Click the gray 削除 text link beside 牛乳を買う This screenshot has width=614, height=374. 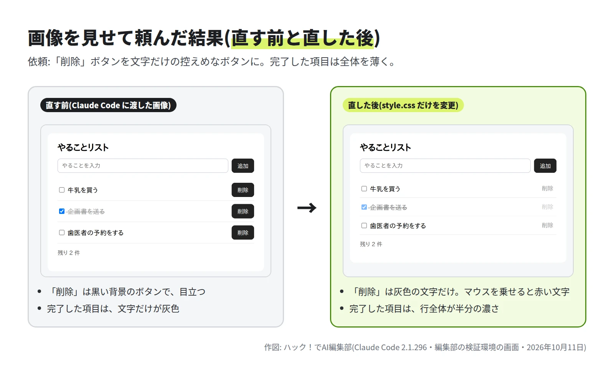click(x=548, y=189)
